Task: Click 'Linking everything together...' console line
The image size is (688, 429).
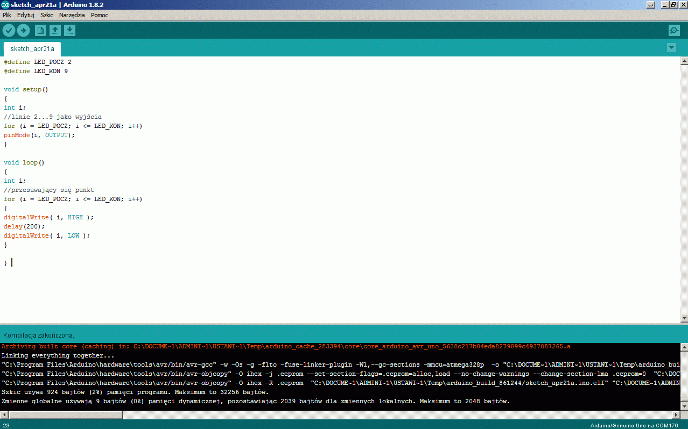Action: (58, 355)
